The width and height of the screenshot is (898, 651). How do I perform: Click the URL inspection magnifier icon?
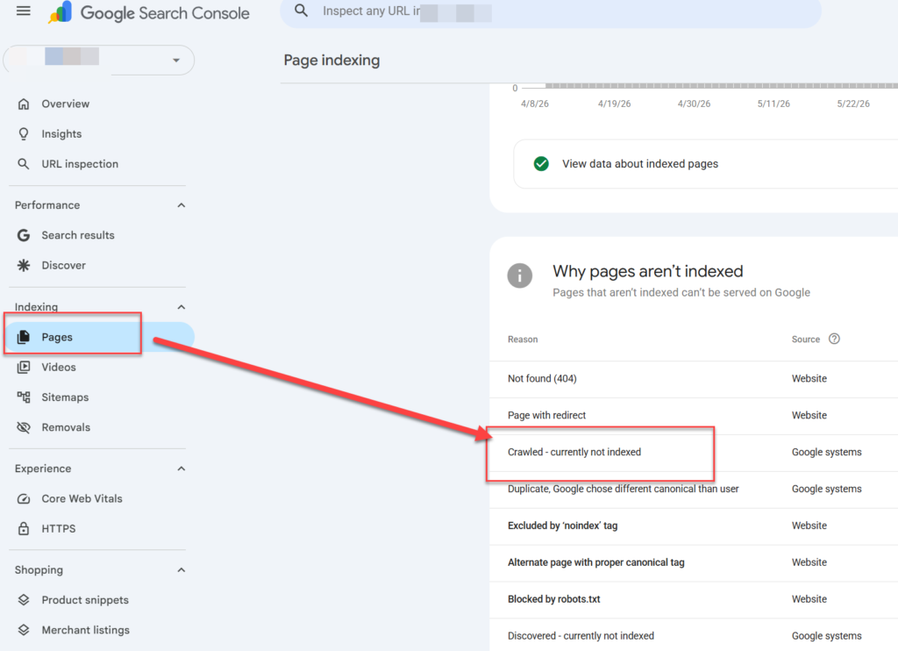coord(24,164)
